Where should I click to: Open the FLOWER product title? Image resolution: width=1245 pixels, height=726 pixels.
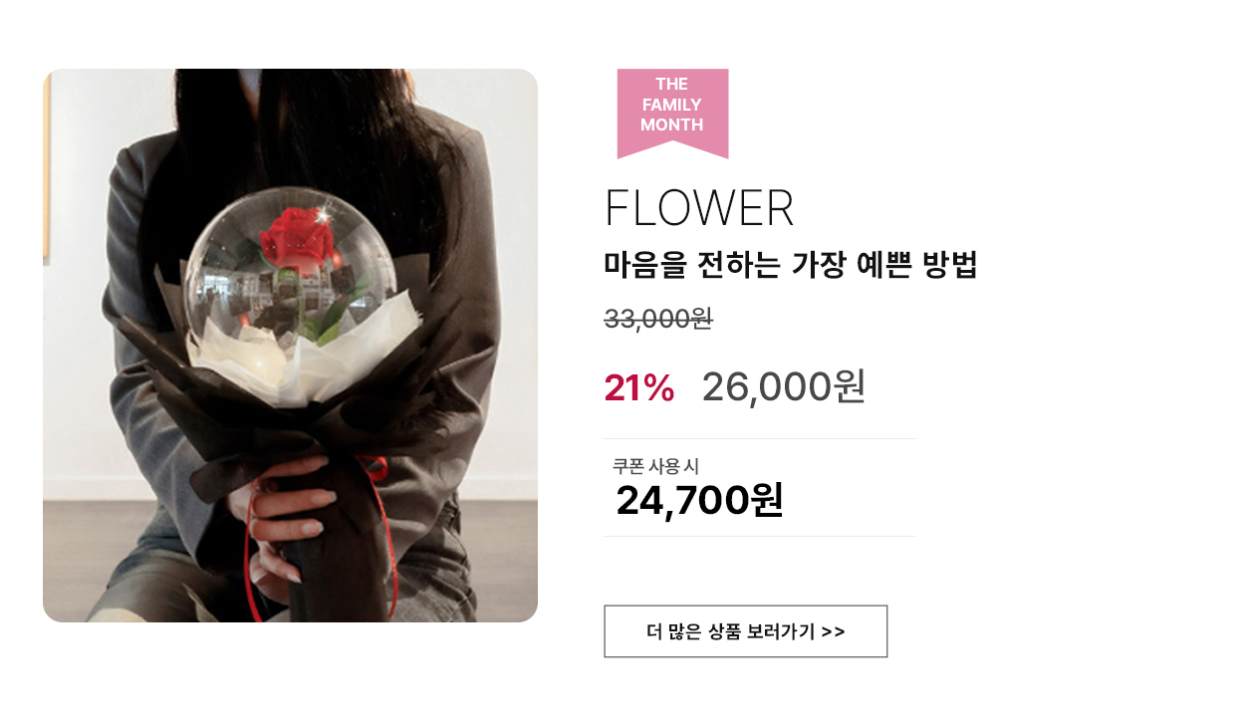click(x=699, y=208)
